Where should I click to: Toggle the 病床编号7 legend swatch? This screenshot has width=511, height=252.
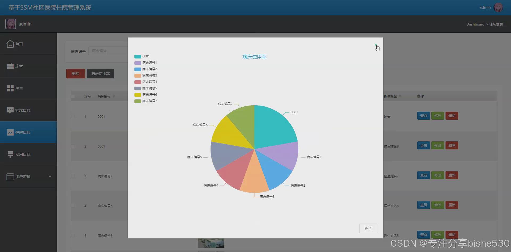point(138,101)
